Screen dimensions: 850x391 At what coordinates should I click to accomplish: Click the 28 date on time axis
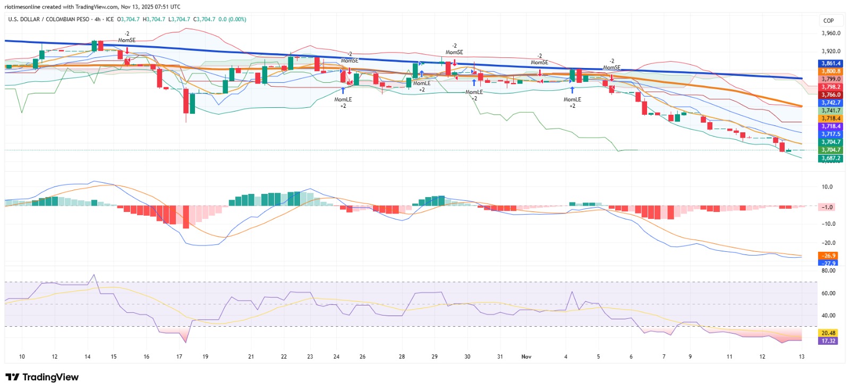point(402,356)
